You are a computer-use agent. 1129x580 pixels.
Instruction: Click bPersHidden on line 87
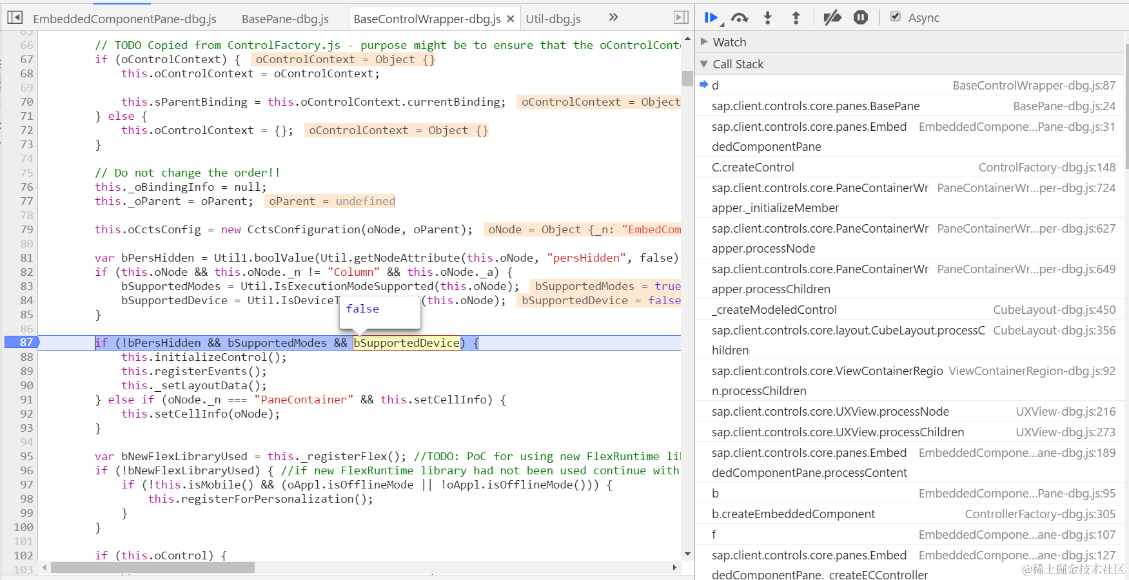pos(164,343)
